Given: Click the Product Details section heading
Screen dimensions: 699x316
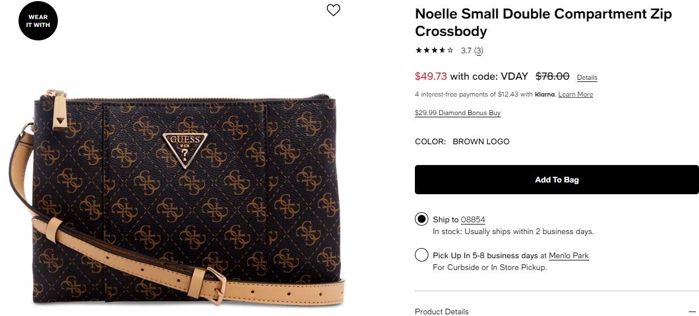Looking at the screenshot, I should pos(442,312).
